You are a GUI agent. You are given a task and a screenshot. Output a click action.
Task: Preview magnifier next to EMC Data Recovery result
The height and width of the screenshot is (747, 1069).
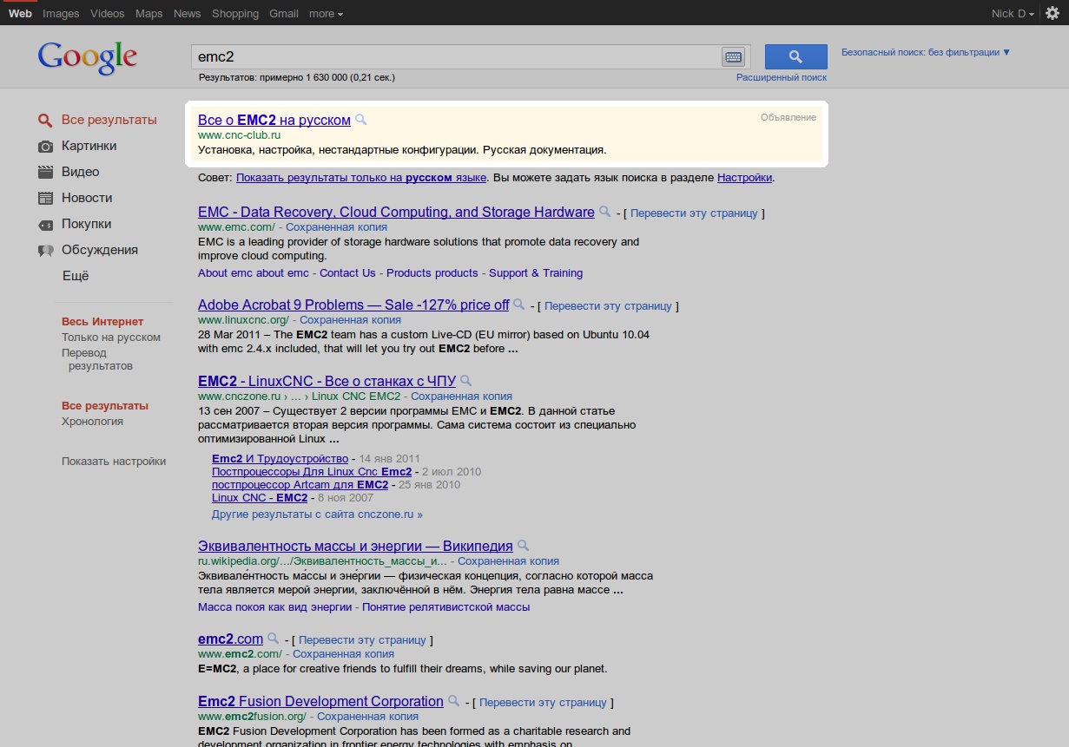click(605, 212)
